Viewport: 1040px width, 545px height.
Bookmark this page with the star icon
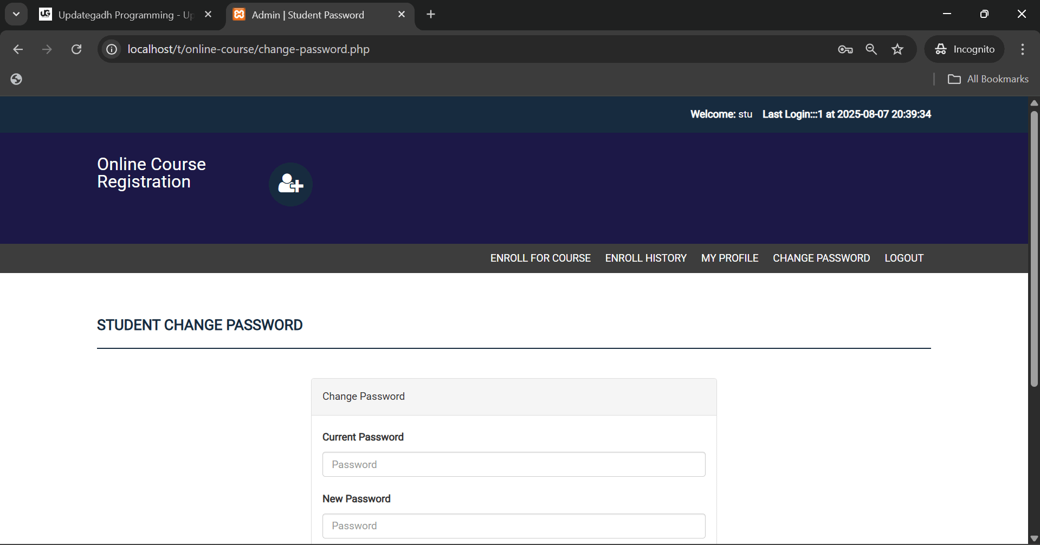tap(897, 49)
